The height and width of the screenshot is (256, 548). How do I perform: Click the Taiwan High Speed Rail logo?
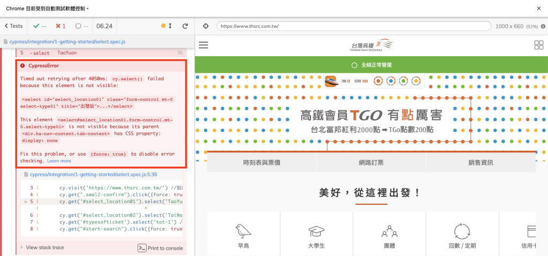point(371,45)
